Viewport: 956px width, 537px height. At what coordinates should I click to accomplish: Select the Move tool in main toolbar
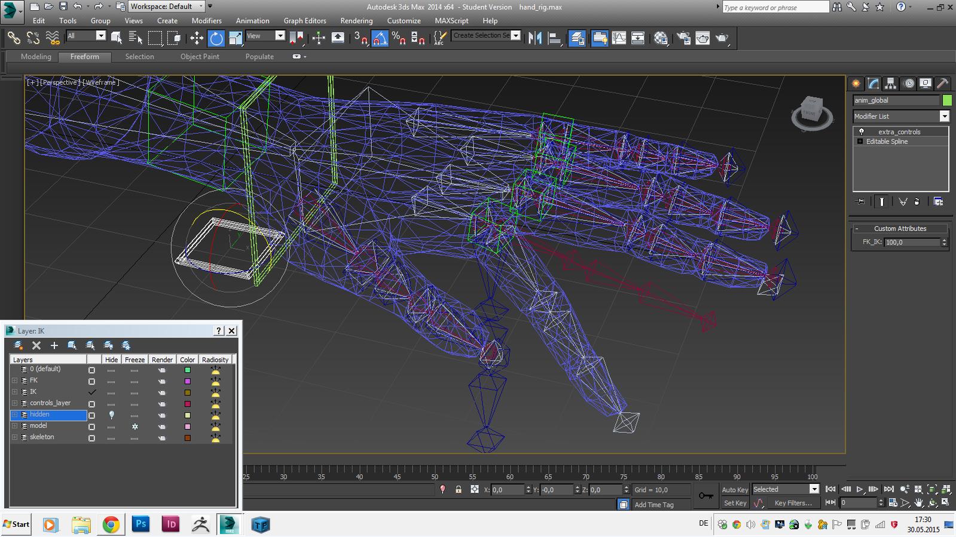[x=196, y=38]
